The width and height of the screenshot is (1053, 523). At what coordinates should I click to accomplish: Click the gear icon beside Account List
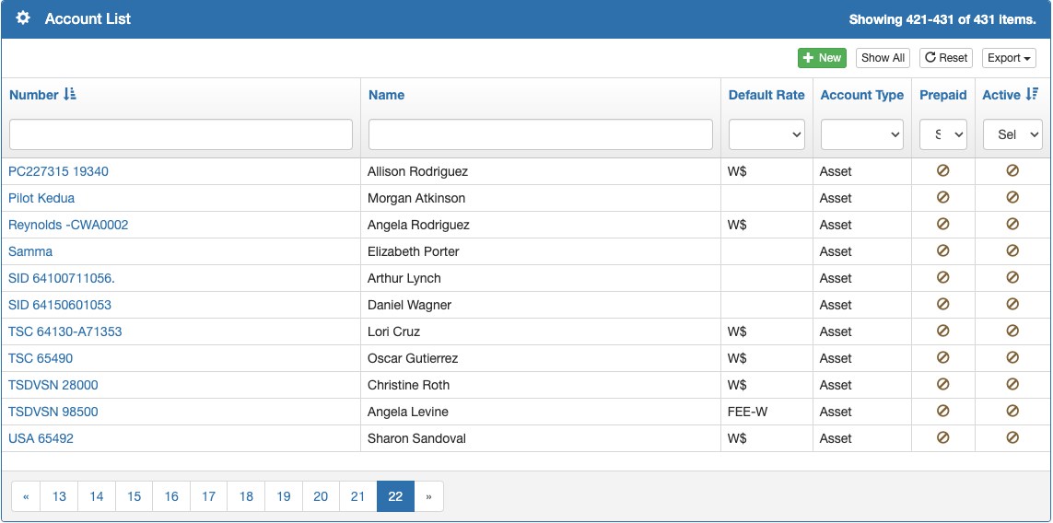click(23, 18)
